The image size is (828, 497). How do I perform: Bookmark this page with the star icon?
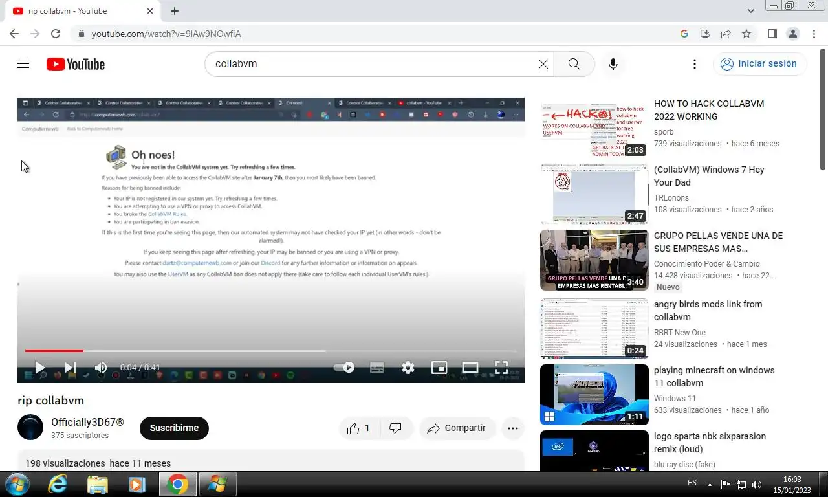pyautogui.click(x=746, y=34)
